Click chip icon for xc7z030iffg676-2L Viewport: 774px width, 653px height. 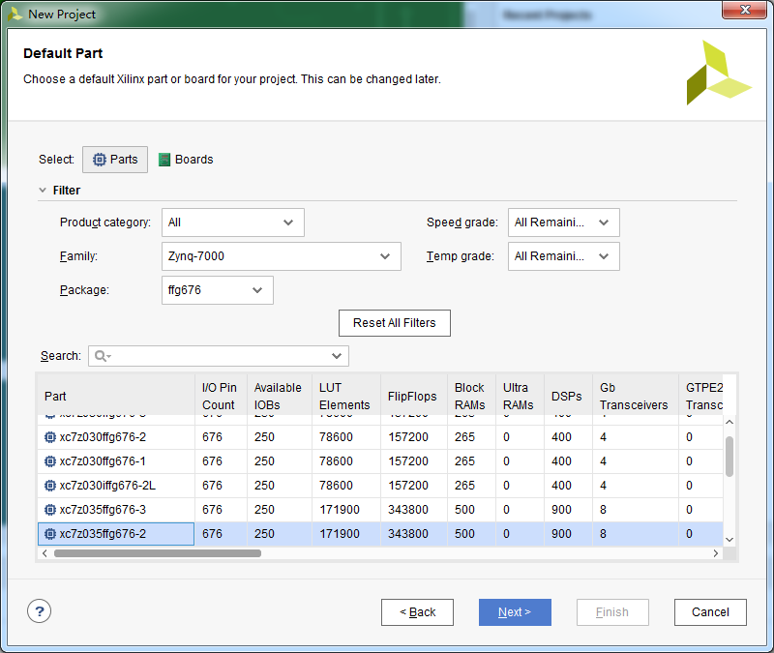[50, 486]
